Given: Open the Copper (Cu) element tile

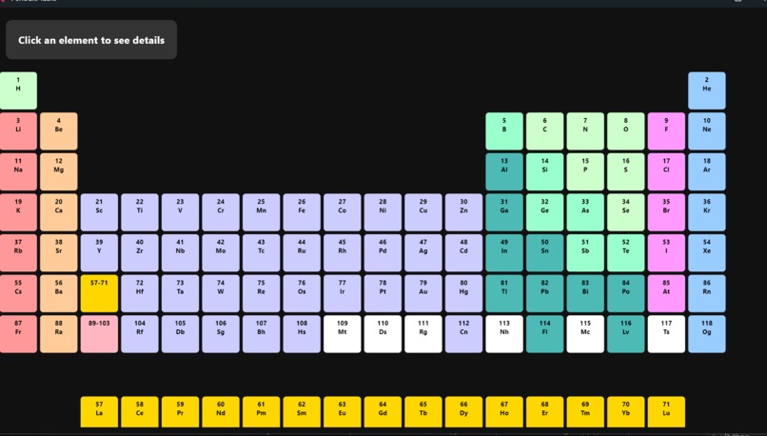Looking at the screenshot, I should click(x=423, y=212).
